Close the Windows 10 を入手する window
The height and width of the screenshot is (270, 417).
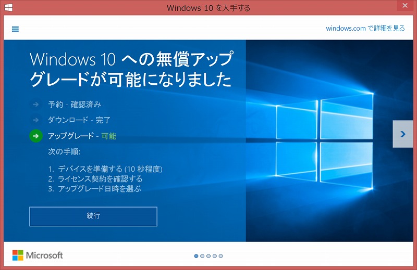(x=405, y=6)
